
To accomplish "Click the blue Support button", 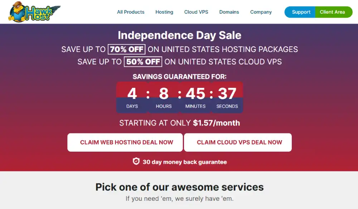I will pos(300,12).
